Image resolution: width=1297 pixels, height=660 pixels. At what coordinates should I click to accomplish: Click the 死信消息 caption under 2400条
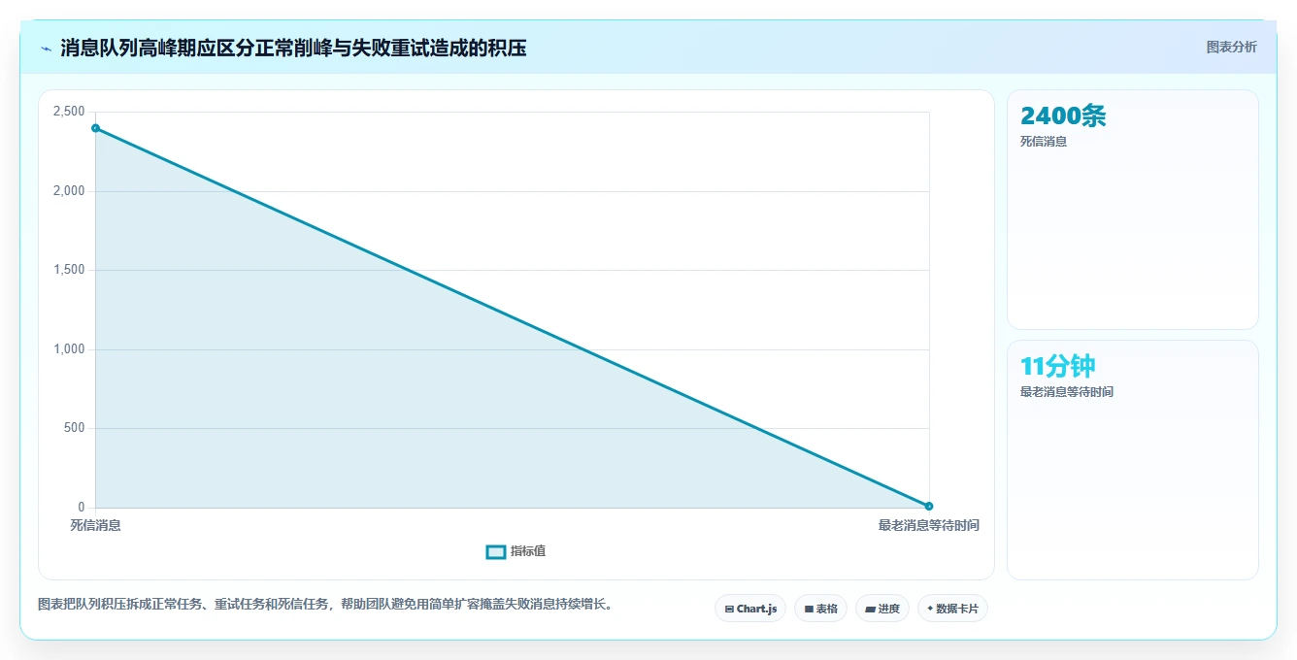1044,142
